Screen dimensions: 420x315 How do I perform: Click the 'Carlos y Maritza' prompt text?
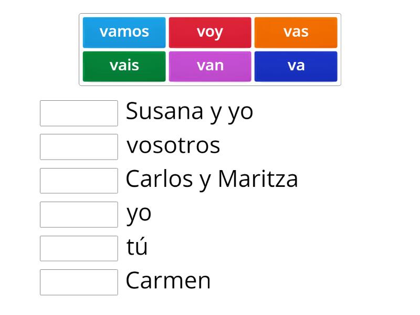click(212, 180)
